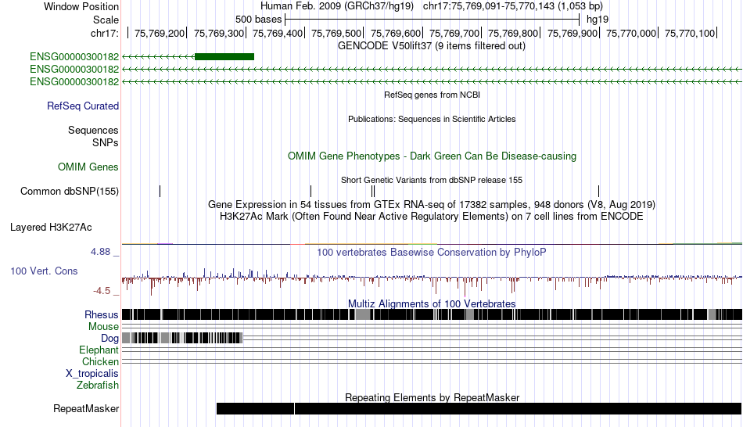Click the GENCODE V50lift37 track title
The width and height of the screenshot is (743, 427).
432,46
